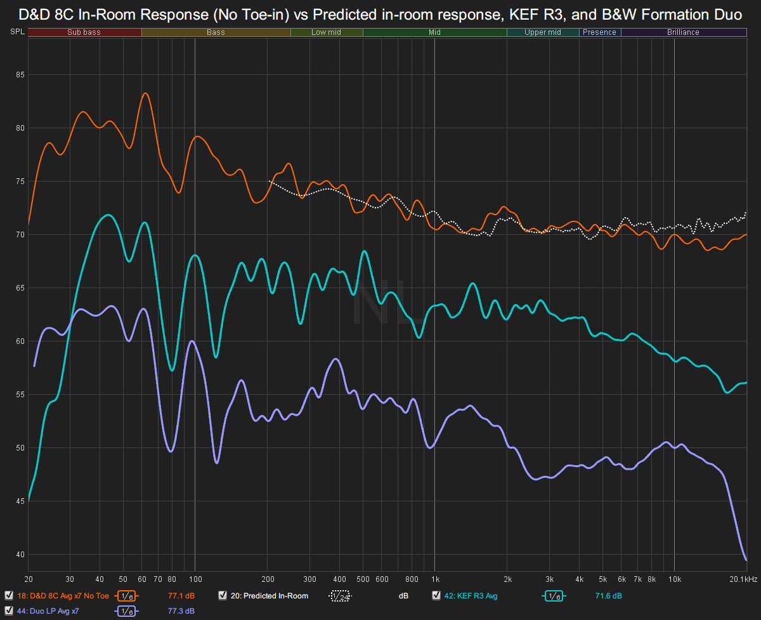Click the 71.6 dB readout for KEF R3
Viewport: 761px width, 620px height.
tap(608, 596)
